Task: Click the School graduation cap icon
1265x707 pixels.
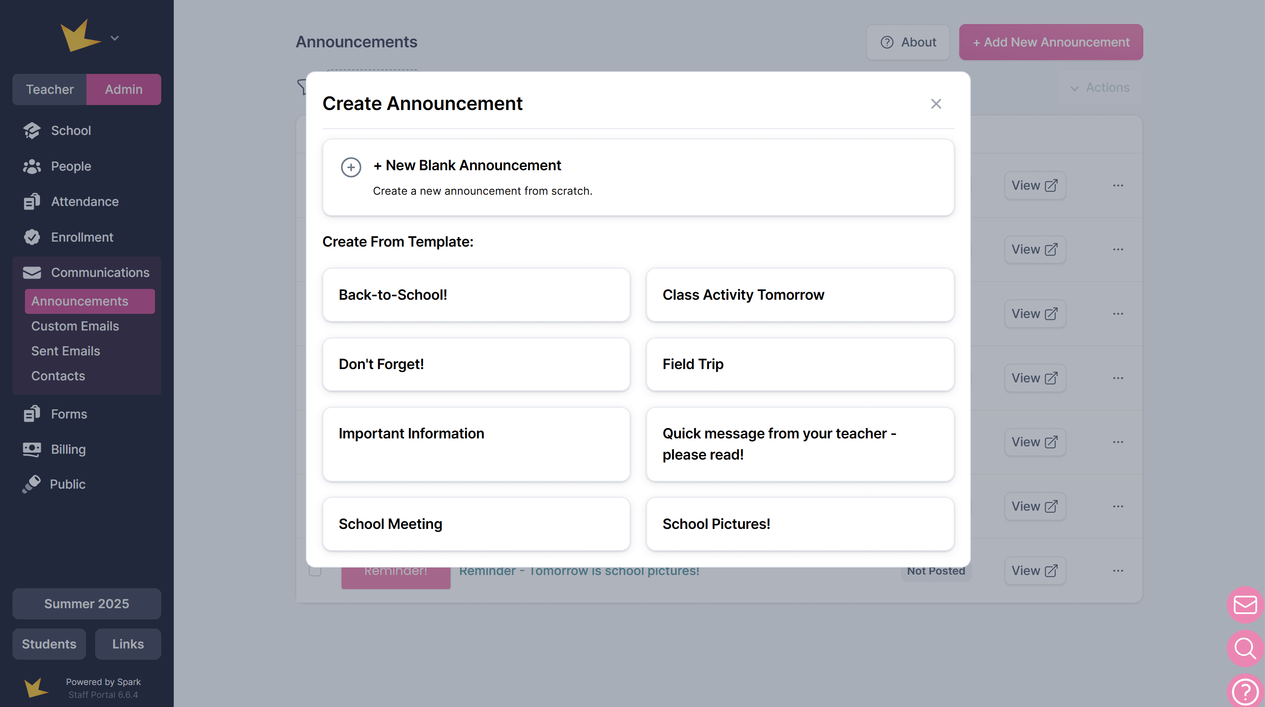Action: pos(32,130)
